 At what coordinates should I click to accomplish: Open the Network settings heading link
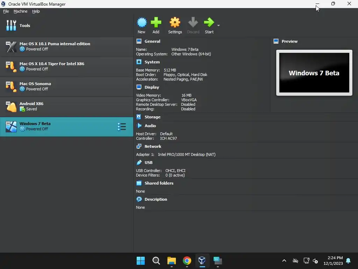[x=153, y=146]
